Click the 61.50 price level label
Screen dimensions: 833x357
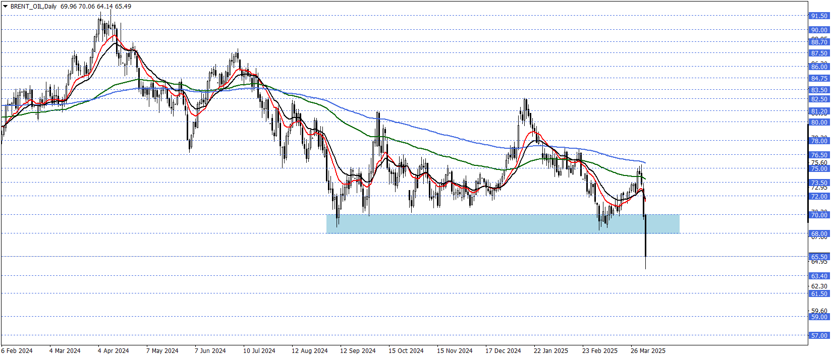(x=819, y=294)
